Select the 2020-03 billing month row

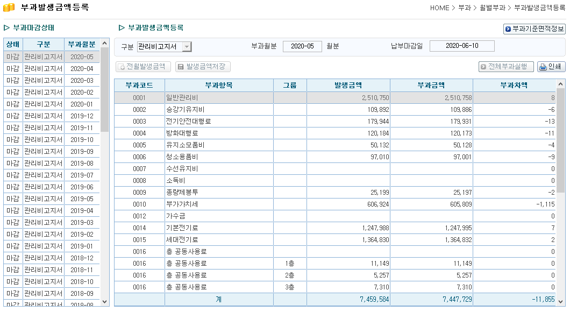pyautogui.click(x=52, y=80)
